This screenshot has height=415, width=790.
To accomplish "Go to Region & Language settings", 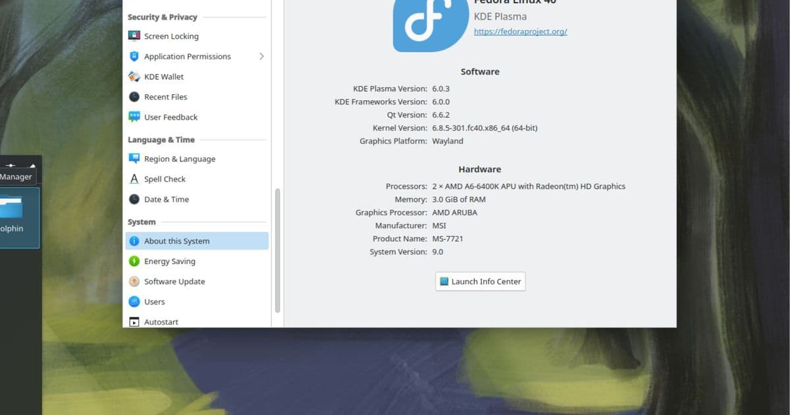I will point(197,159).
